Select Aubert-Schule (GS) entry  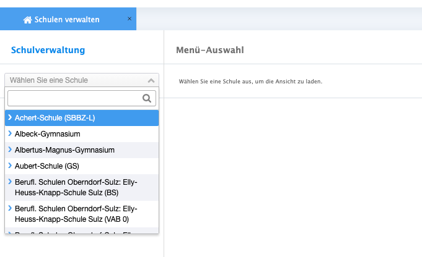point(47,166)
